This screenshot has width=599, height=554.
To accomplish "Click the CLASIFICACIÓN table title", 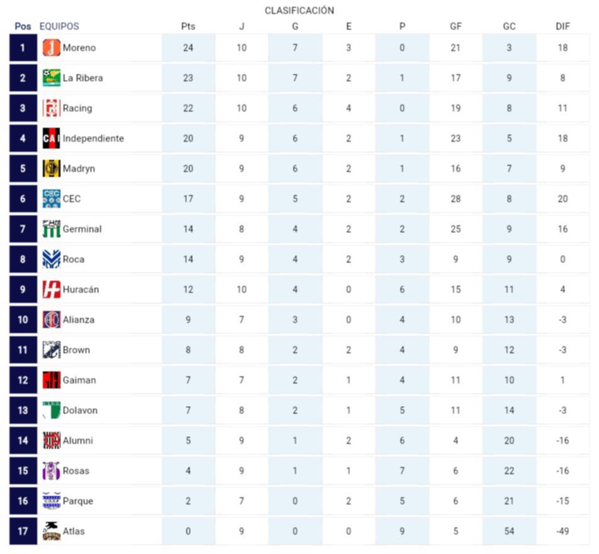I will click(x=299, y=11).
